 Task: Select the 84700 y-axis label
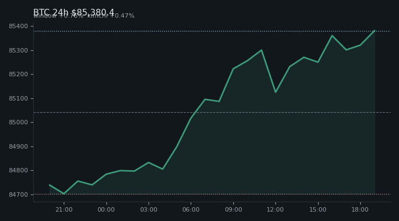coord(18,194)
